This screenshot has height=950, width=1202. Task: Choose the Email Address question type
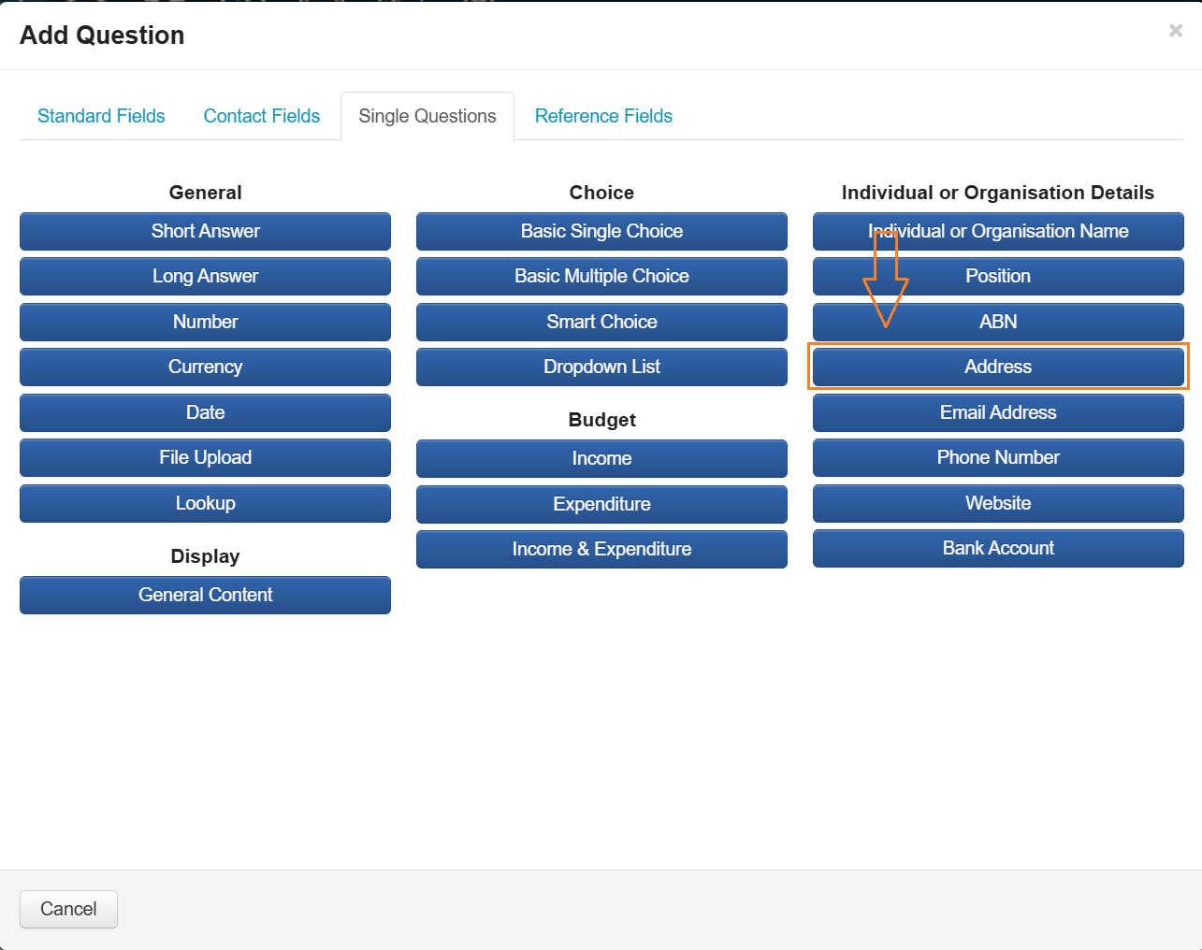click(x=998, y=412)
